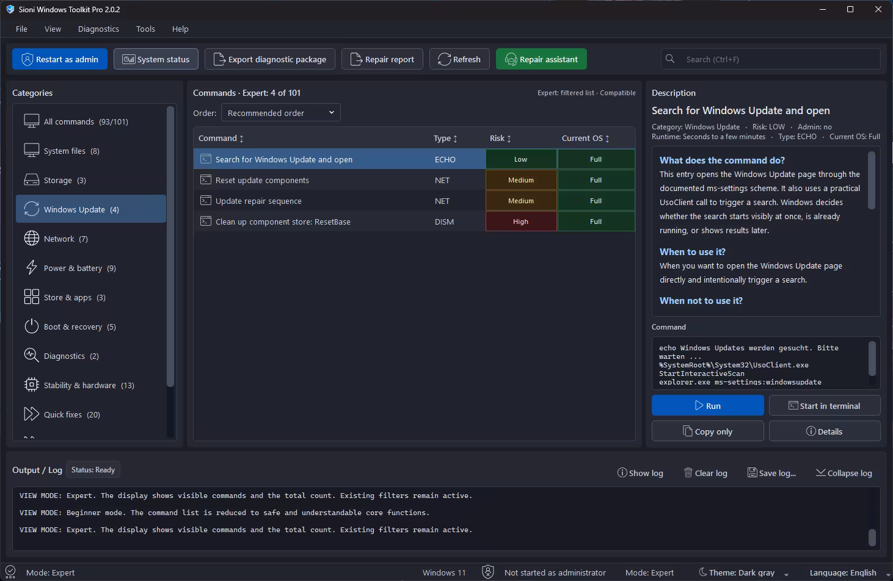Click the Stability & hardware chip icon

(x=32, y=385)
